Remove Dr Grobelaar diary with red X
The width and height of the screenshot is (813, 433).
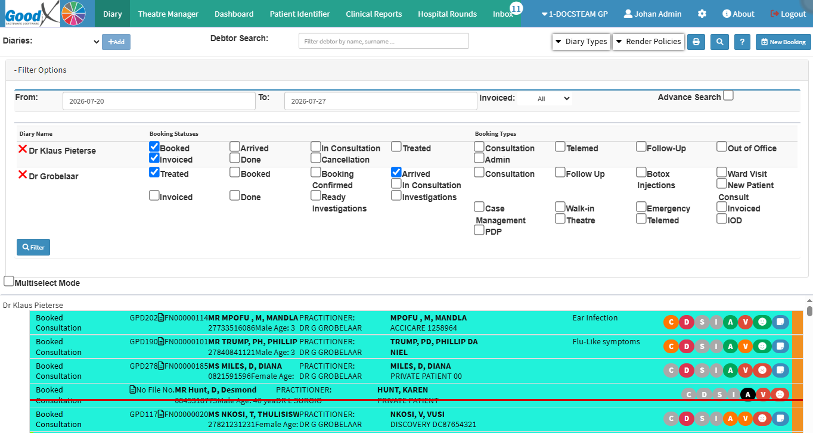tap(23, 175)
